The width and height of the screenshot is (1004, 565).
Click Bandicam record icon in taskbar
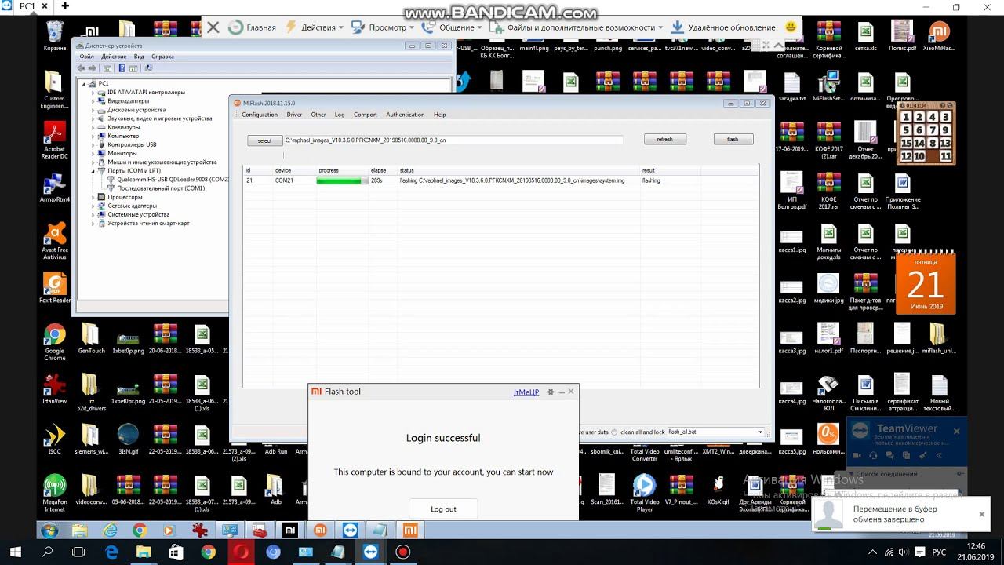(403, 552)
